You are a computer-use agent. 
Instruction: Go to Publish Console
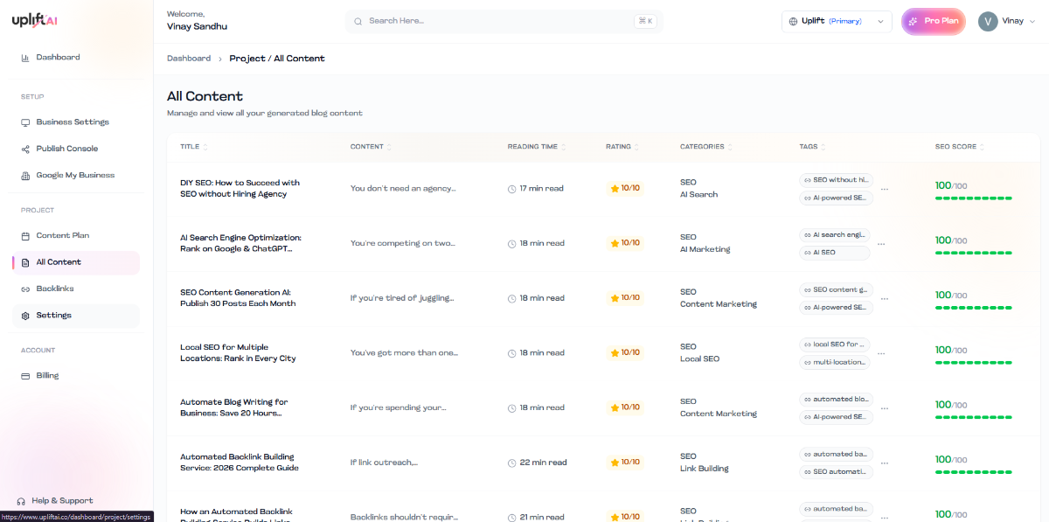66,149
